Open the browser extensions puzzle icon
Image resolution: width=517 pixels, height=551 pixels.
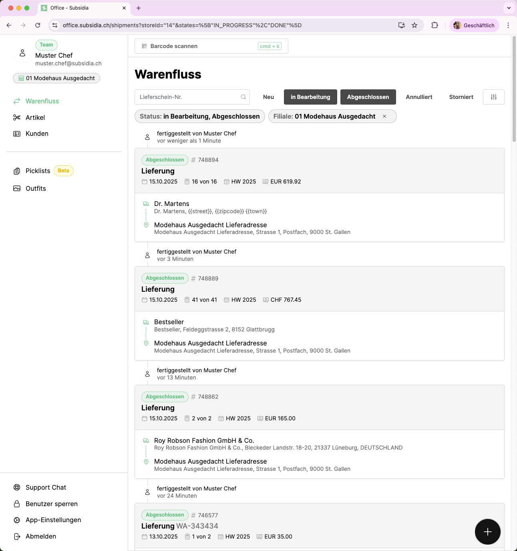(x=435, y=25)
